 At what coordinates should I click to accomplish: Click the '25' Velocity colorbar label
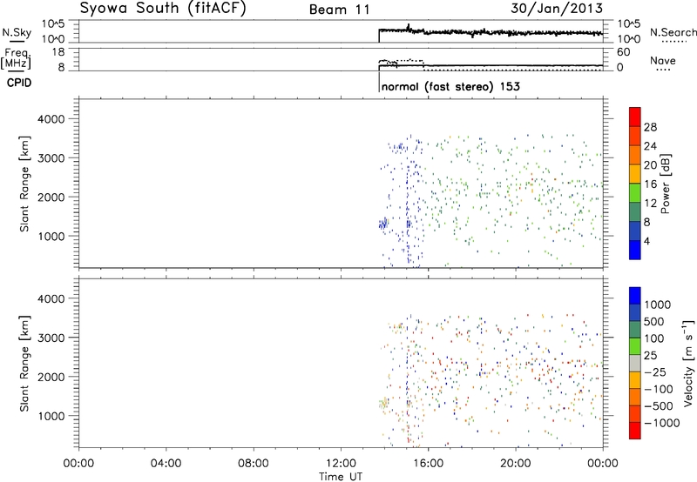click(650, 356)
